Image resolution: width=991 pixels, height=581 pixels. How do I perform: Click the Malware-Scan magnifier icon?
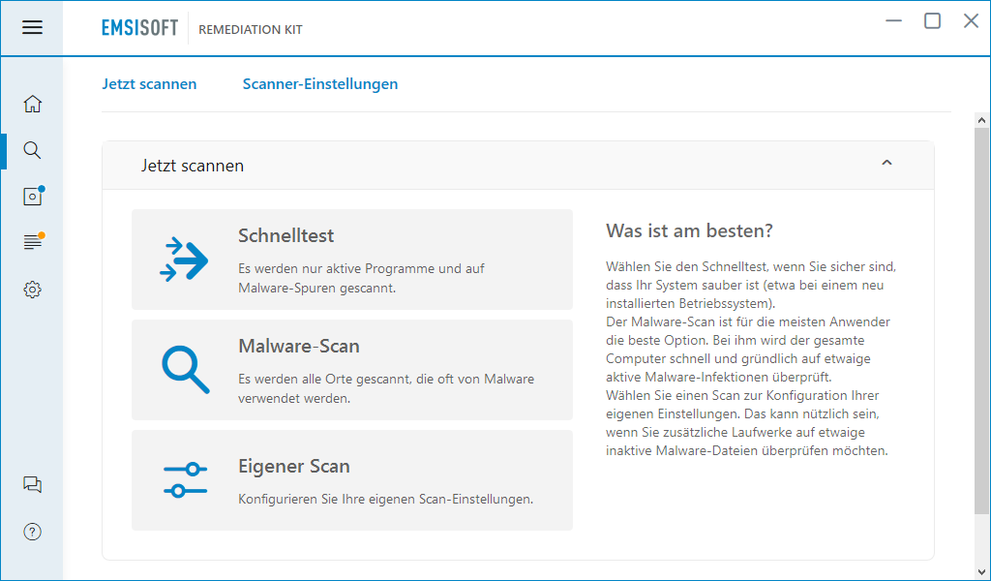pos(185,369)
